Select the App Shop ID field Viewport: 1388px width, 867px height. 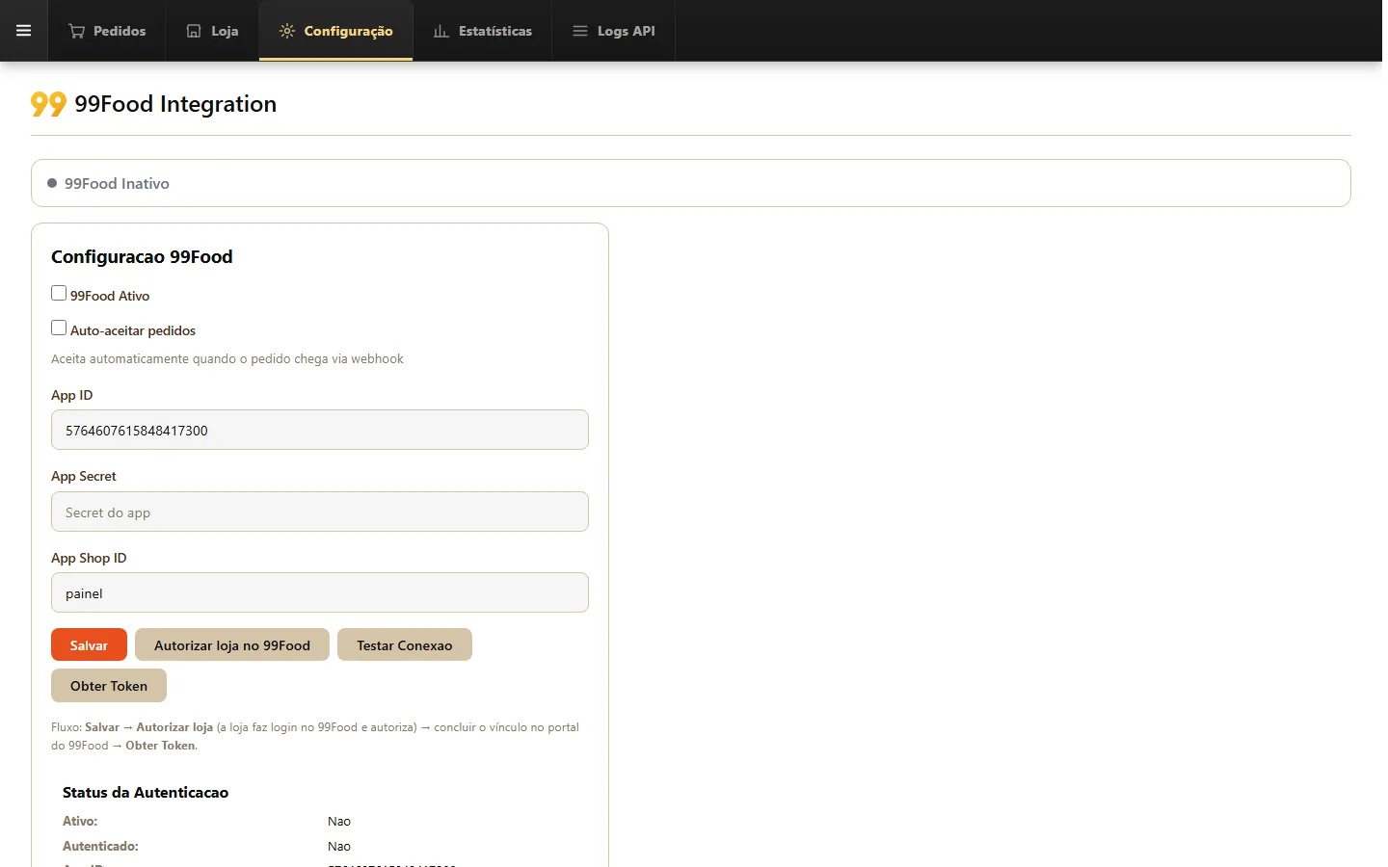[x=320, y=592]
